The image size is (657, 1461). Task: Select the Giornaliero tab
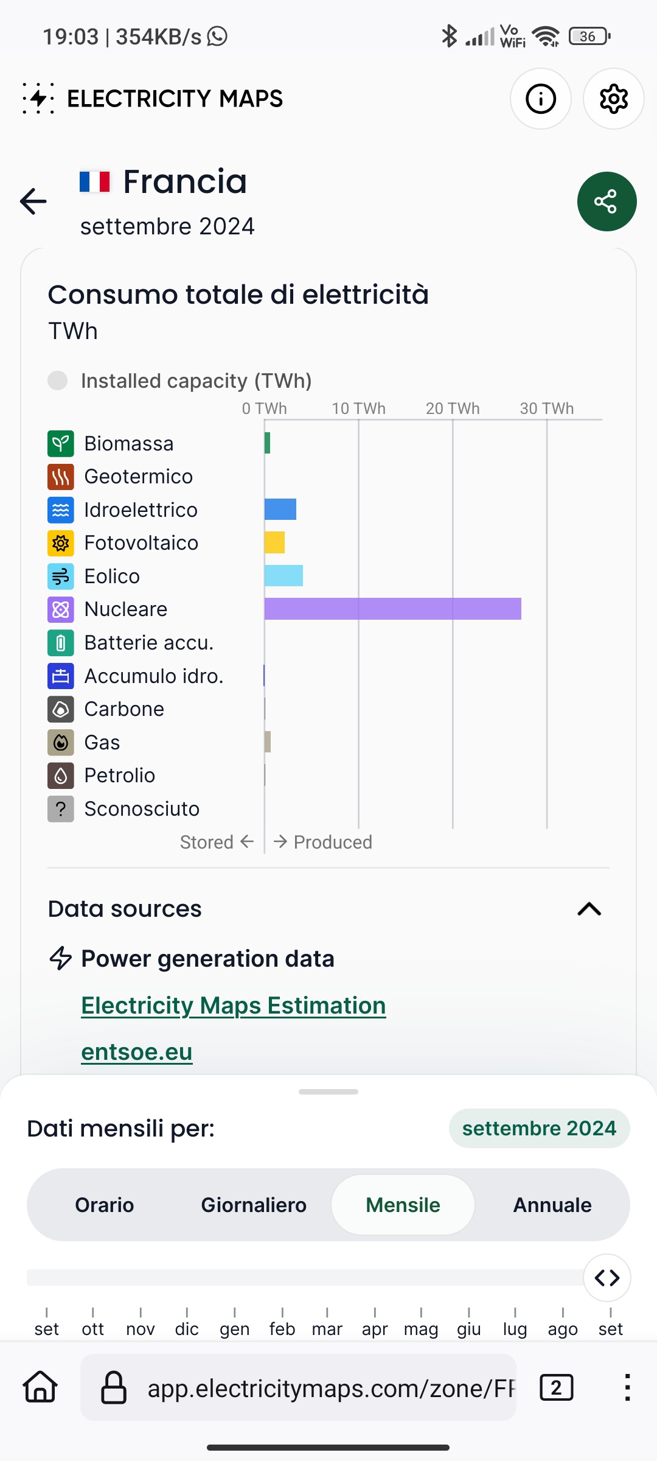click(x=254, y=1205)
